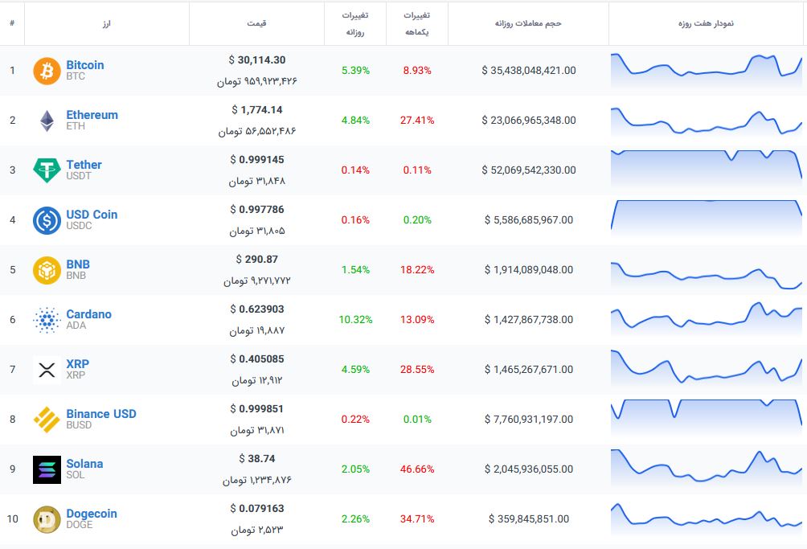Click the نمودار هفت روزه column header
This screenshot has height=549, width=807.
coord(706,23)
